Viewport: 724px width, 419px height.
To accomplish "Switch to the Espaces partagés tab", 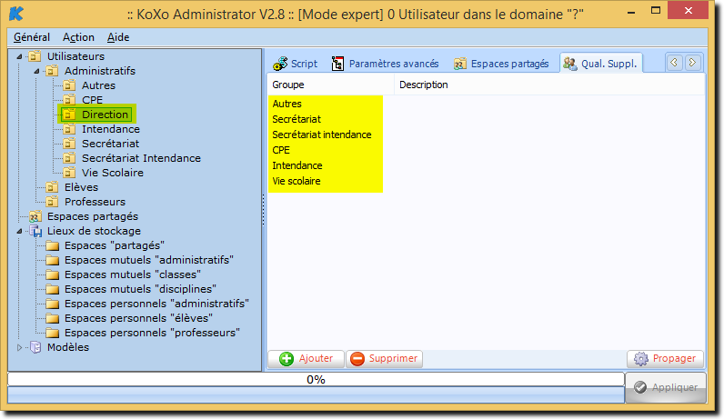I will click(x=502, y=64).
